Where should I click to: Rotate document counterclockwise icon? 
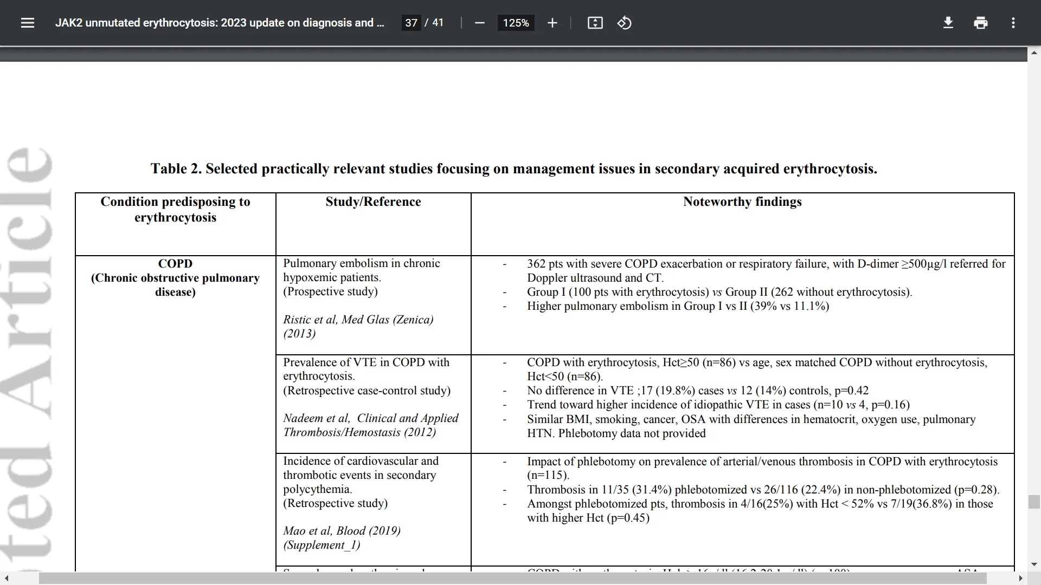pyautogui.click(x=624, y=23)
